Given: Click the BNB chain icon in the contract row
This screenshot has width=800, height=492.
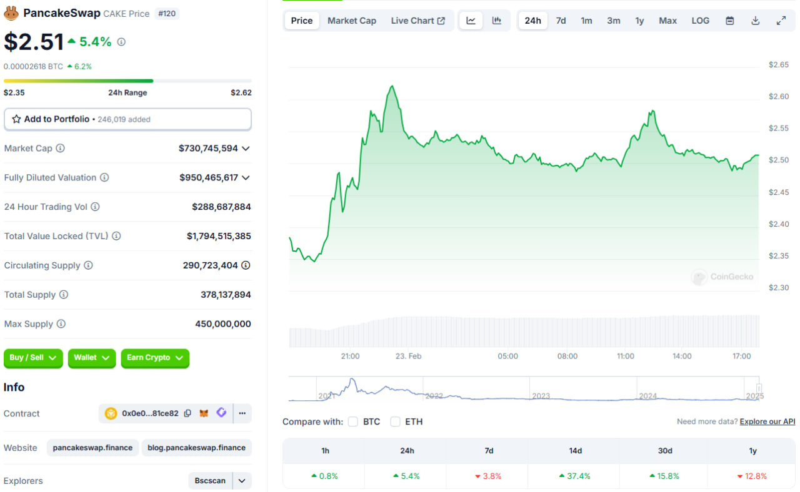Looking at the screenshot, I should coord(111,413).
